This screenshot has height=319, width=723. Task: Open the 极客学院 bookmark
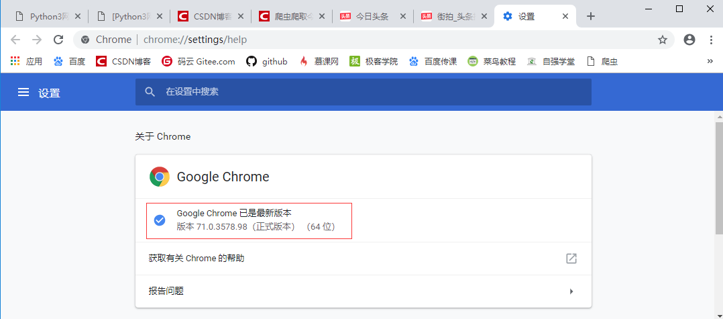click(x=374, y=61)
